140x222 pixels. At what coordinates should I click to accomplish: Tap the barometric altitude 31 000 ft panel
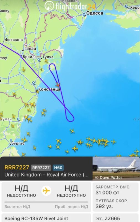[x=115, y=190]
